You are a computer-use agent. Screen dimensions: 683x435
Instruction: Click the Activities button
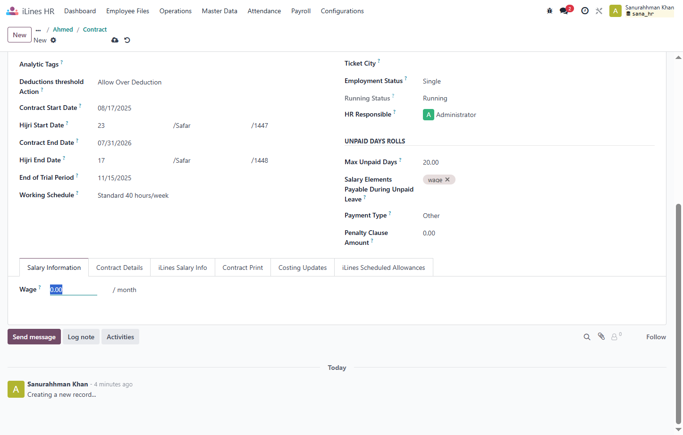pyautogui.click(x=120, y=337)
